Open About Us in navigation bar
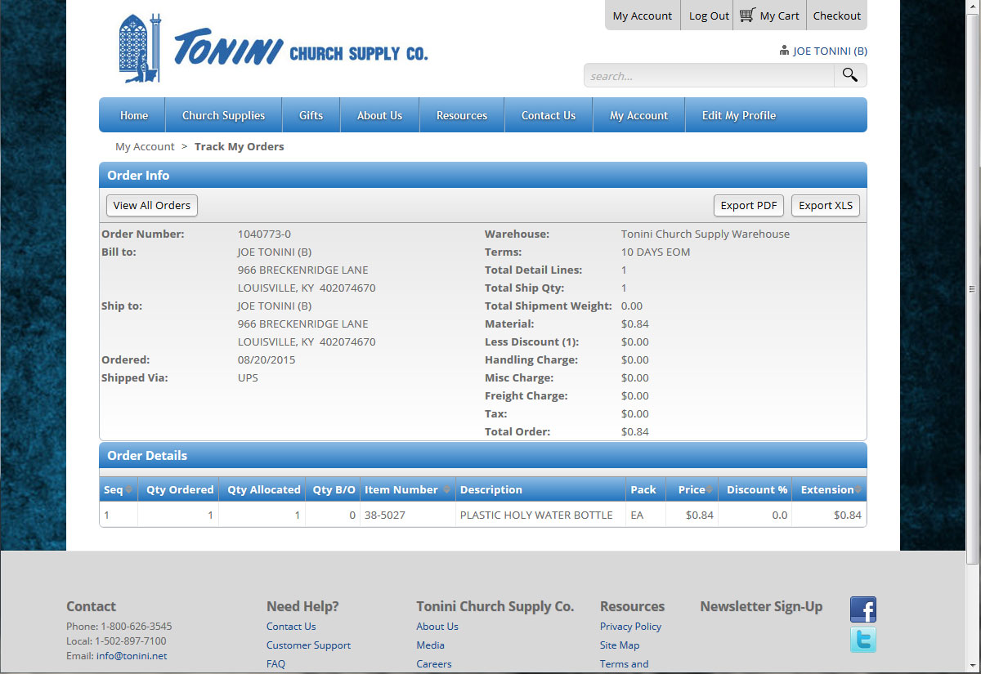The width and height of the screenshot is (981, 674). coord(379,115)
